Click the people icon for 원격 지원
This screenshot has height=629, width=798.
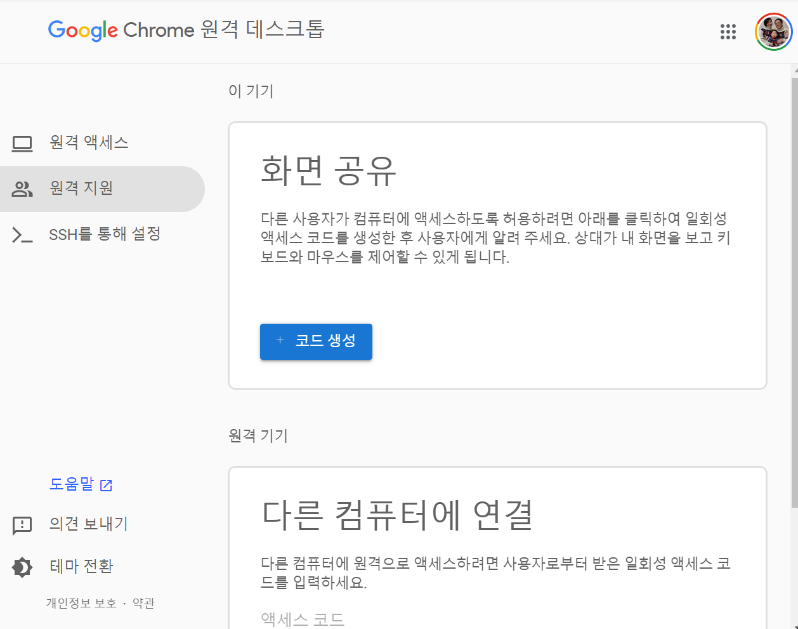[x=22, y=189]
